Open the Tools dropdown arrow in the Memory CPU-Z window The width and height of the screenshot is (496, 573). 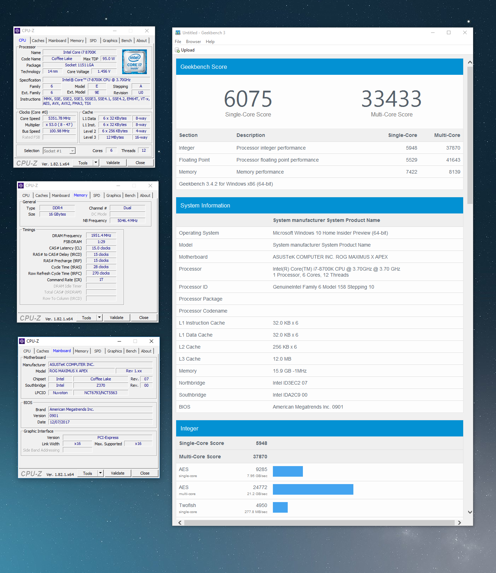tap(100, 318)
